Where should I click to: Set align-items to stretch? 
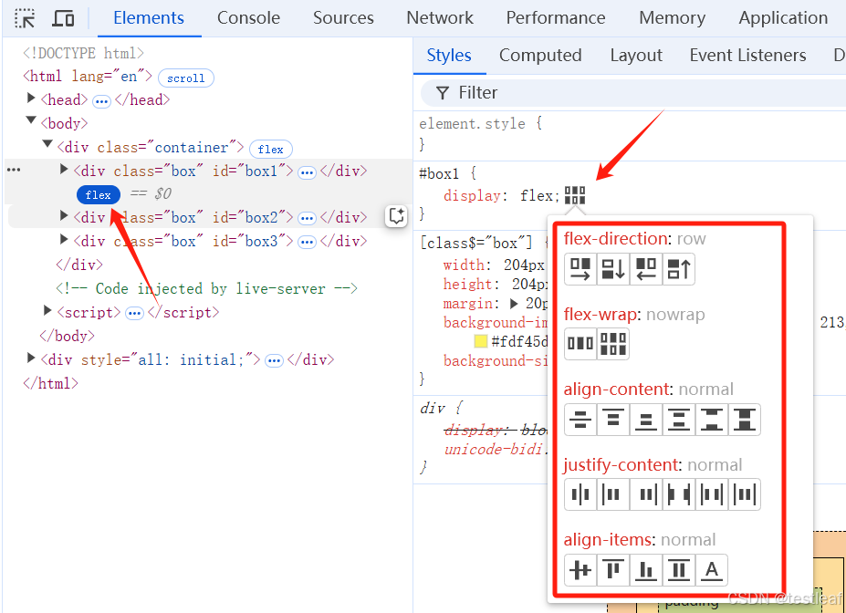point(679,570)
